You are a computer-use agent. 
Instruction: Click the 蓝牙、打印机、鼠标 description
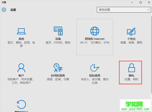tap(58, 43)
